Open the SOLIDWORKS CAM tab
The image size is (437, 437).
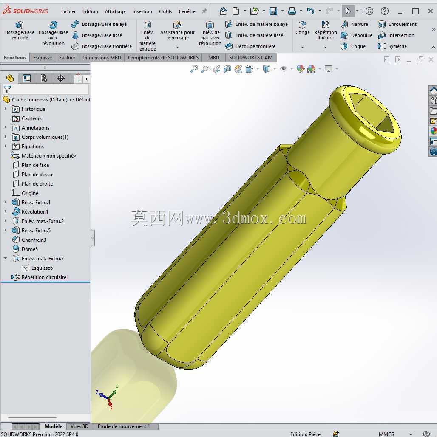250,58
